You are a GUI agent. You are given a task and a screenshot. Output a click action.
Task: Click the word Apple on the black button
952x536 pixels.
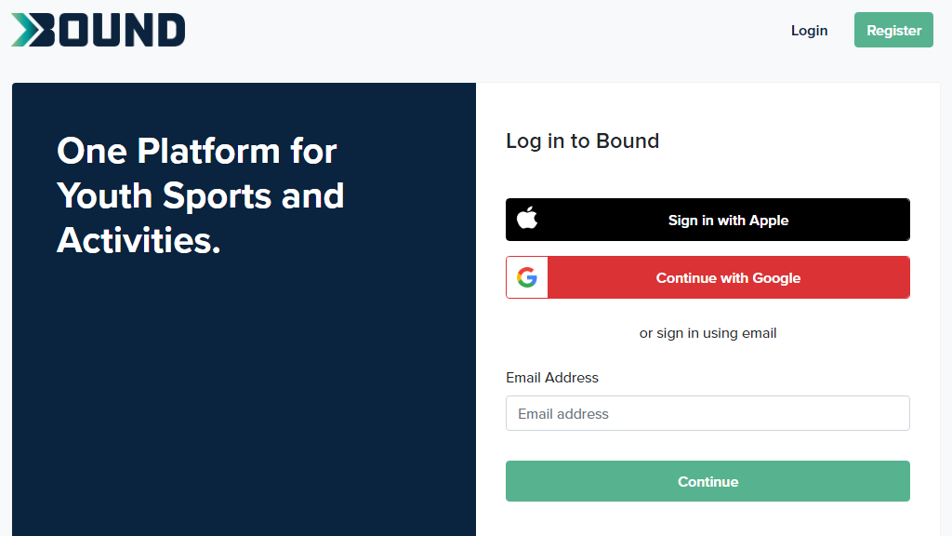coord(769,221)
